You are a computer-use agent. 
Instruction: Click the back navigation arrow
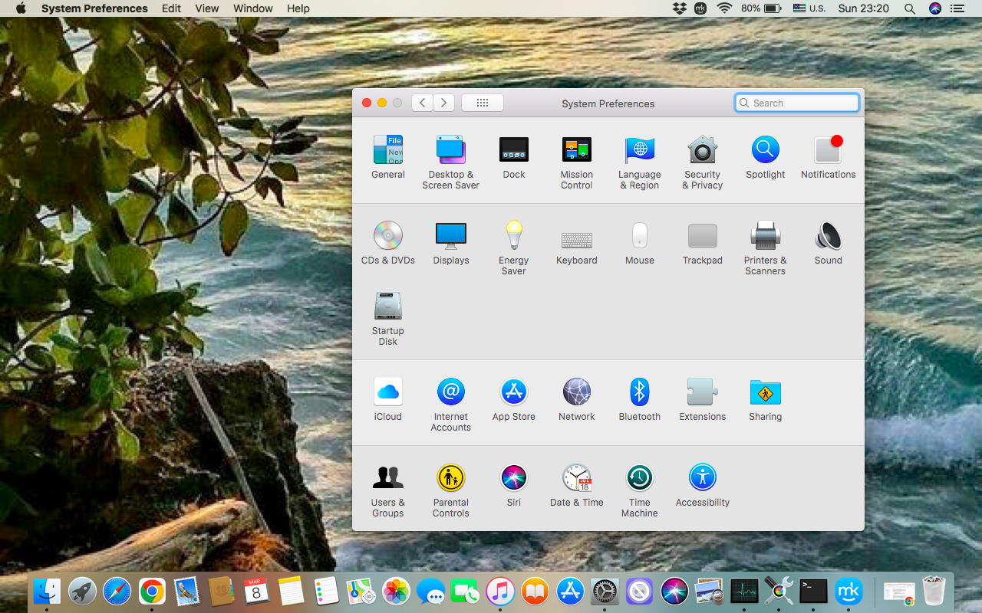pyautogui.click(x=421, y=102)
